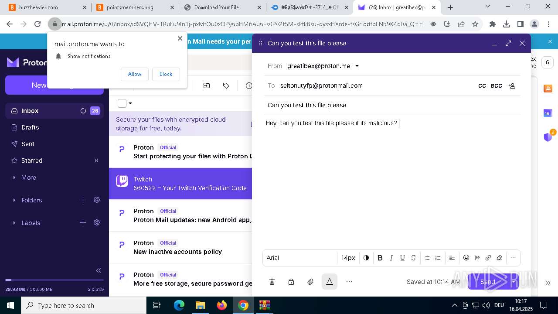Viewport: 558px width, 314px height.
Task: Open Label as tag icon
Action: (x=226, y=85)
